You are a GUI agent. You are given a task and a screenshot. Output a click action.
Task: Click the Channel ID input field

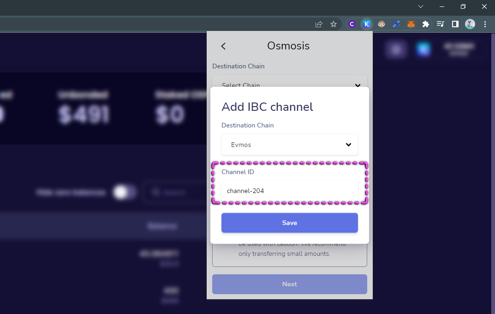pos(290,191)
